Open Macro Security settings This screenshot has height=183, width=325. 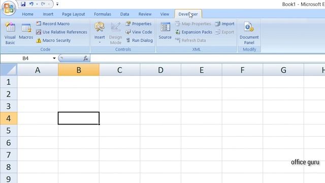tap(53, 40)
